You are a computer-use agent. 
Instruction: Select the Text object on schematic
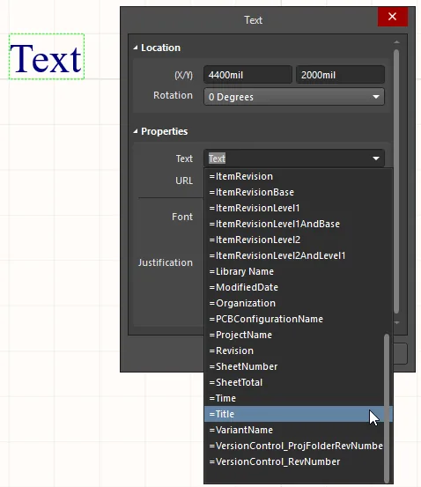[47, 57]
